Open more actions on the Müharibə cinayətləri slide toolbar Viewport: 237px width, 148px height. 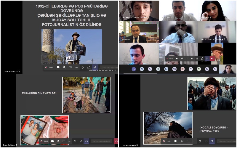click(x=69, y=141)
